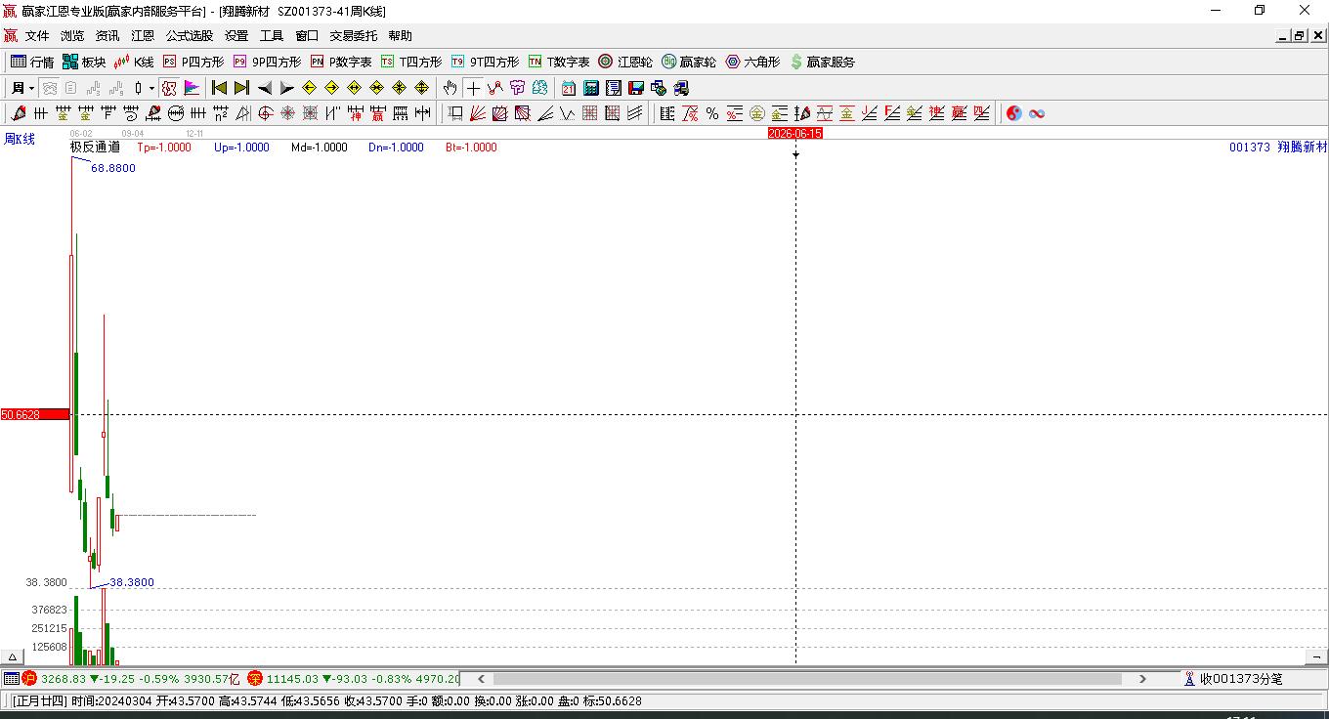1329x719 pixels.
Task: Click the save floppy disk icon
Action: pyautogui.click(x=636, y=88)
